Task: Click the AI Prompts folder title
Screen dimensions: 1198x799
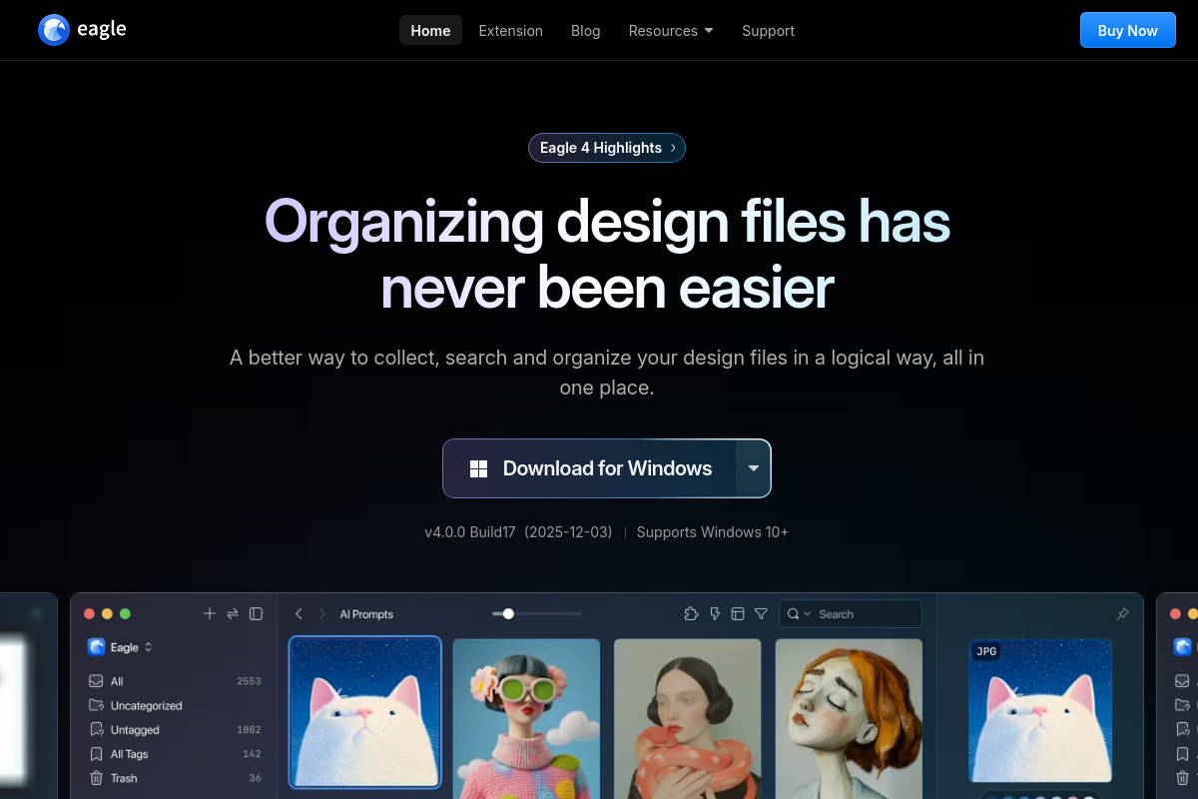Action: tap(366, 614)
